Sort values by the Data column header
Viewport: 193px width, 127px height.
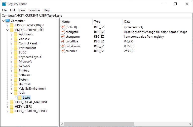coord(158,22)
